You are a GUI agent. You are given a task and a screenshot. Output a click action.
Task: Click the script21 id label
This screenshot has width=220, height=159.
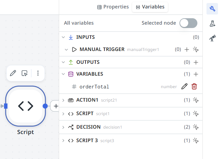pos(109,100)
